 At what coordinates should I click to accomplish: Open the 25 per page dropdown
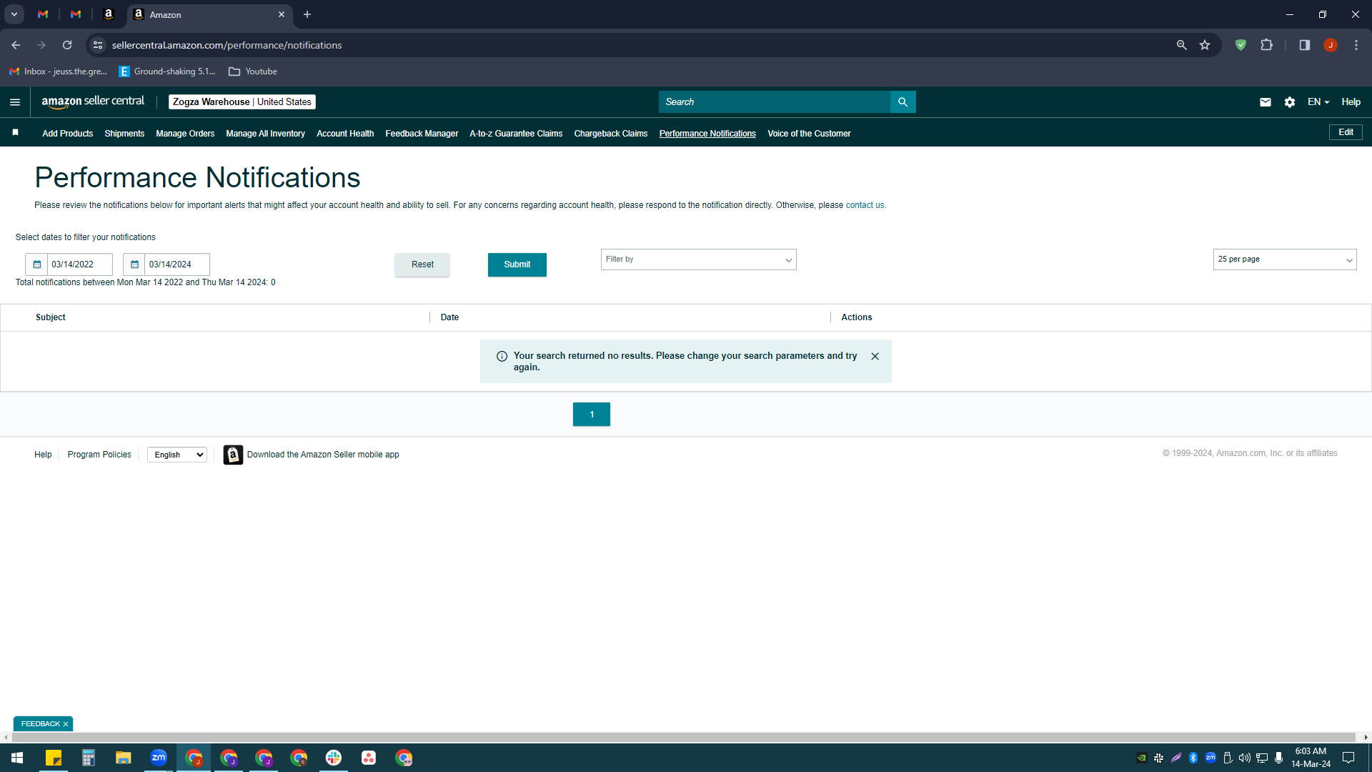point(1284,259)
